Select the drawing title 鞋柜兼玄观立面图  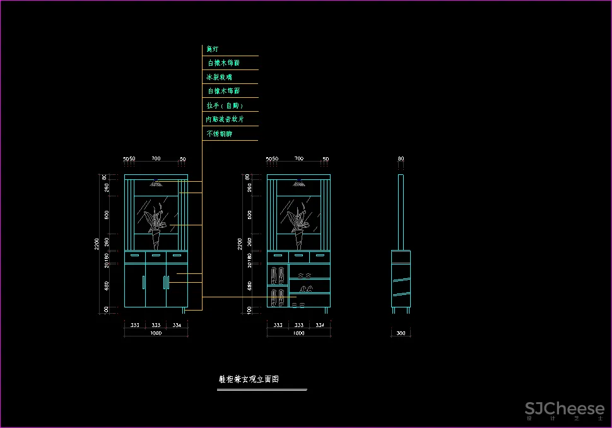tap(249, 379)
